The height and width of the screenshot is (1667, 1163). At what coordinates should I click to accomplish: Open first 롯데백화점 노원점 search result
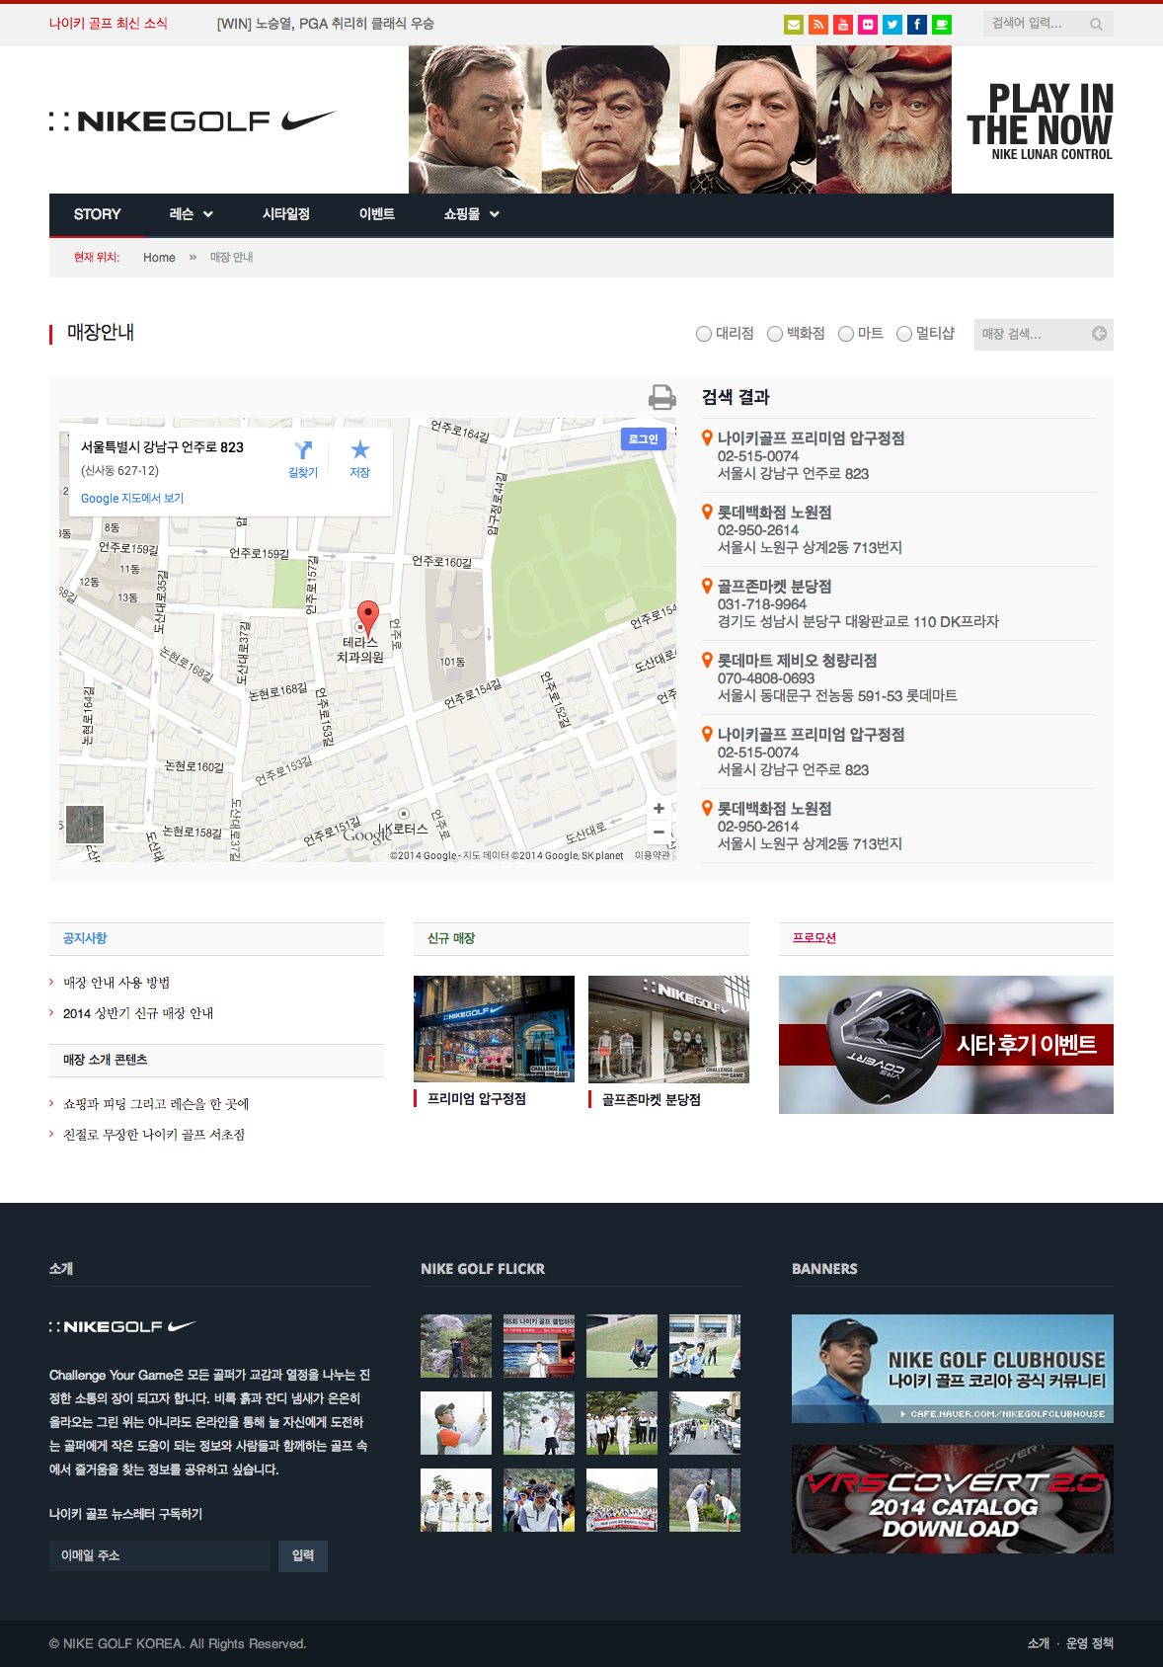coord(774,513)
